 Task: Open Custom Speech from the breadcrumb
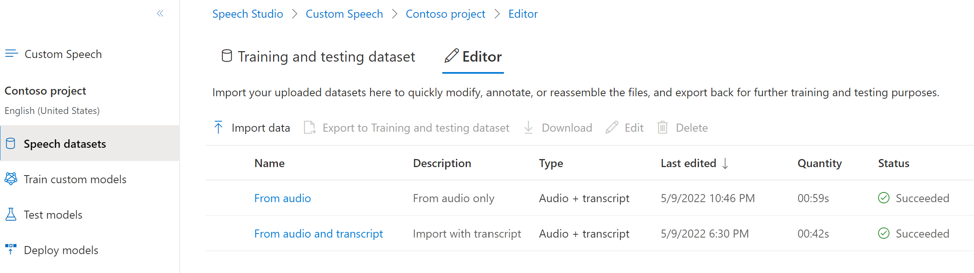[x=344, y=13]
